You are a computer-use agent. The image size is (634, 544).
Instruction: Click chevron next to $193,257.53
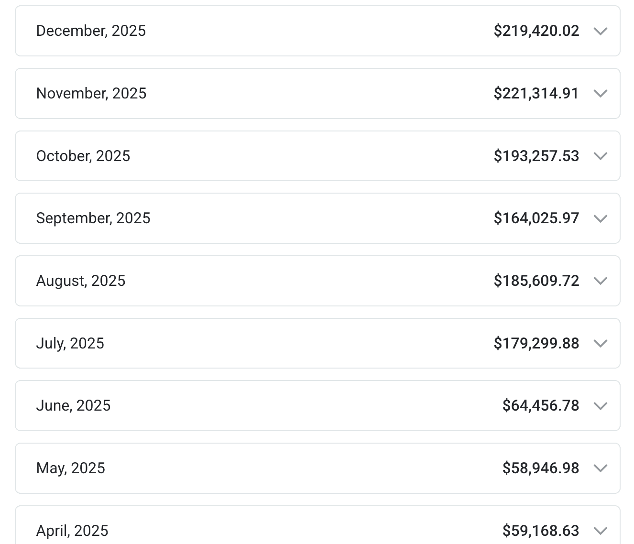coord(600,156)
